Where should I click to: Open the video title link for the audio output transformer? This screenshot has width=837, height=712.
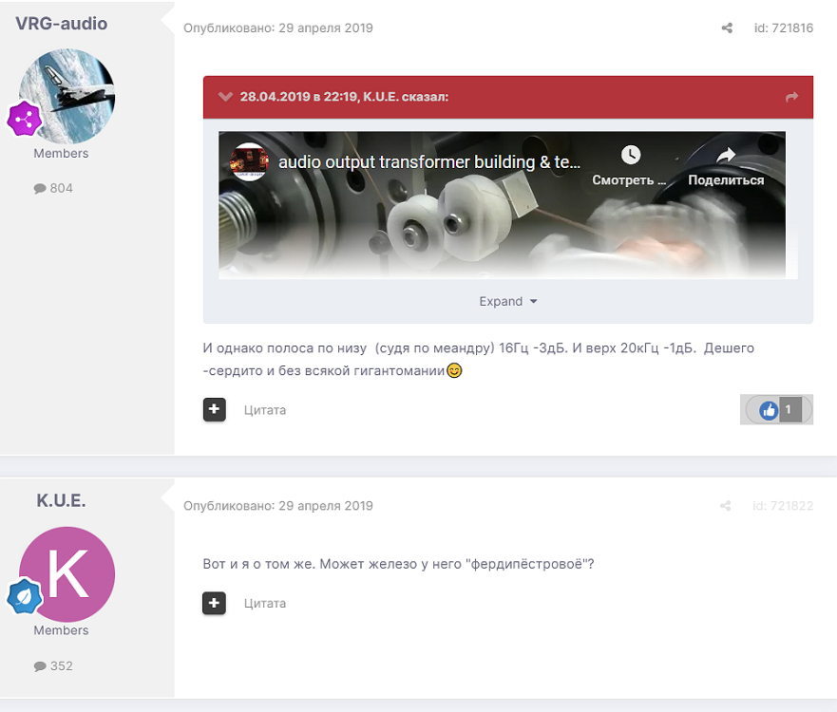coord(428,162)
